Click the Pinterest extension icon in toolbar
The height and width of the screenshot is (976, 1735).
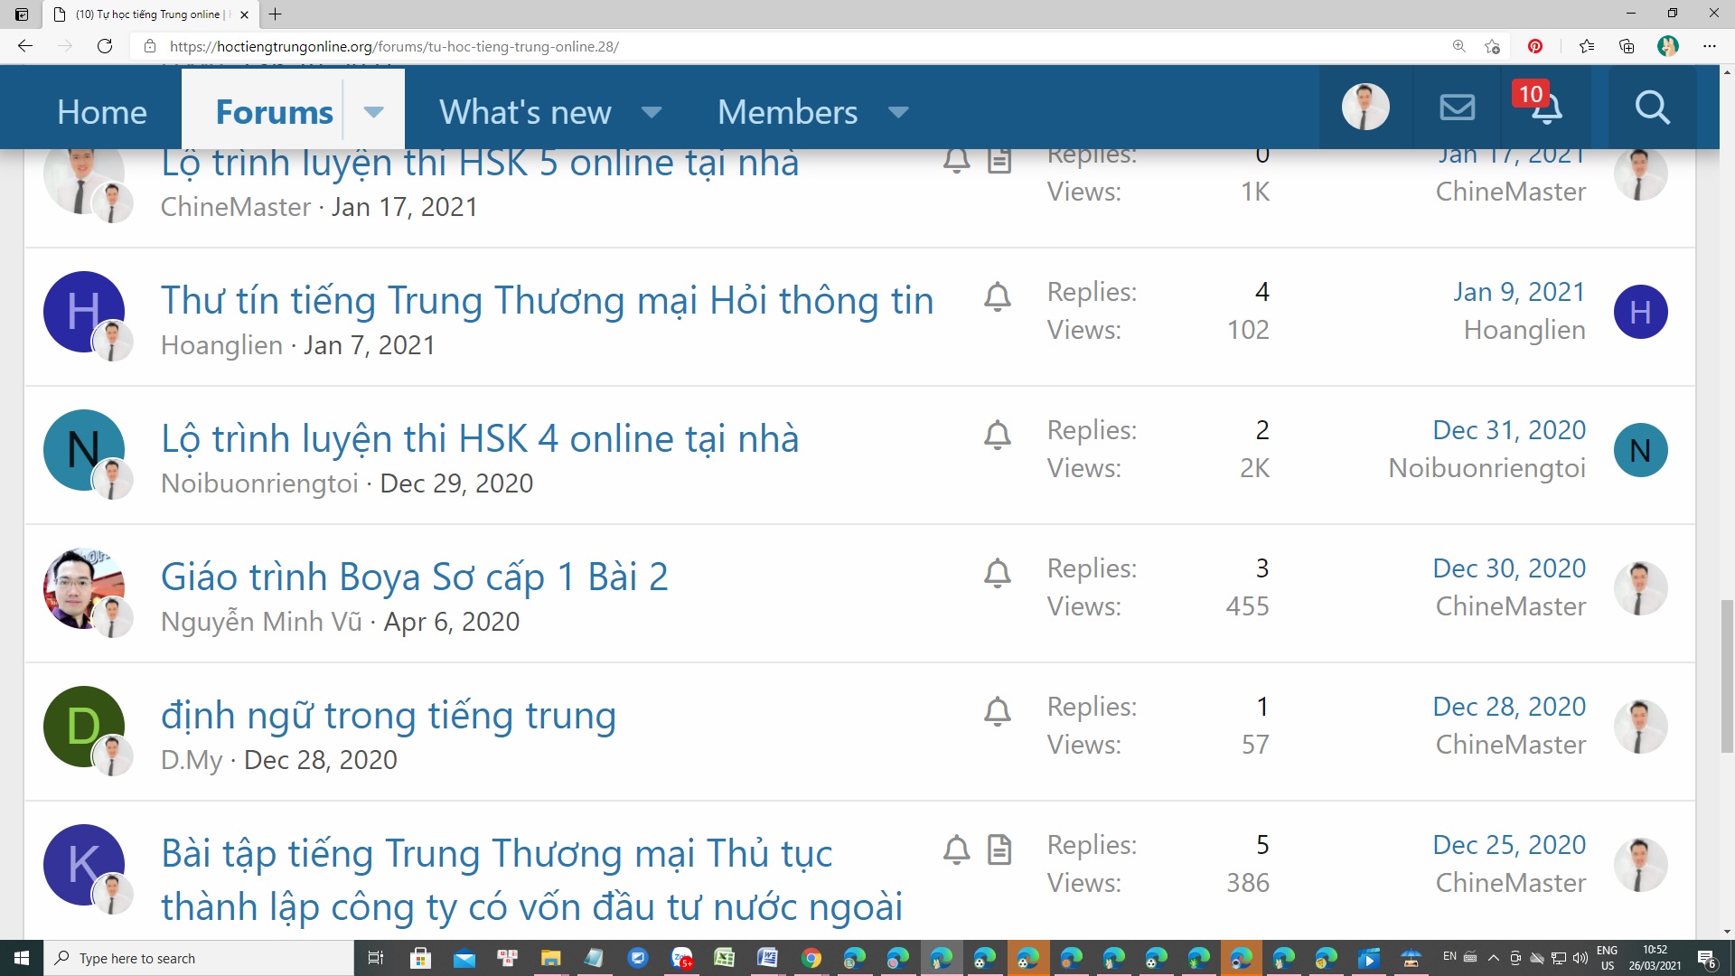(x=1535, y=46)
